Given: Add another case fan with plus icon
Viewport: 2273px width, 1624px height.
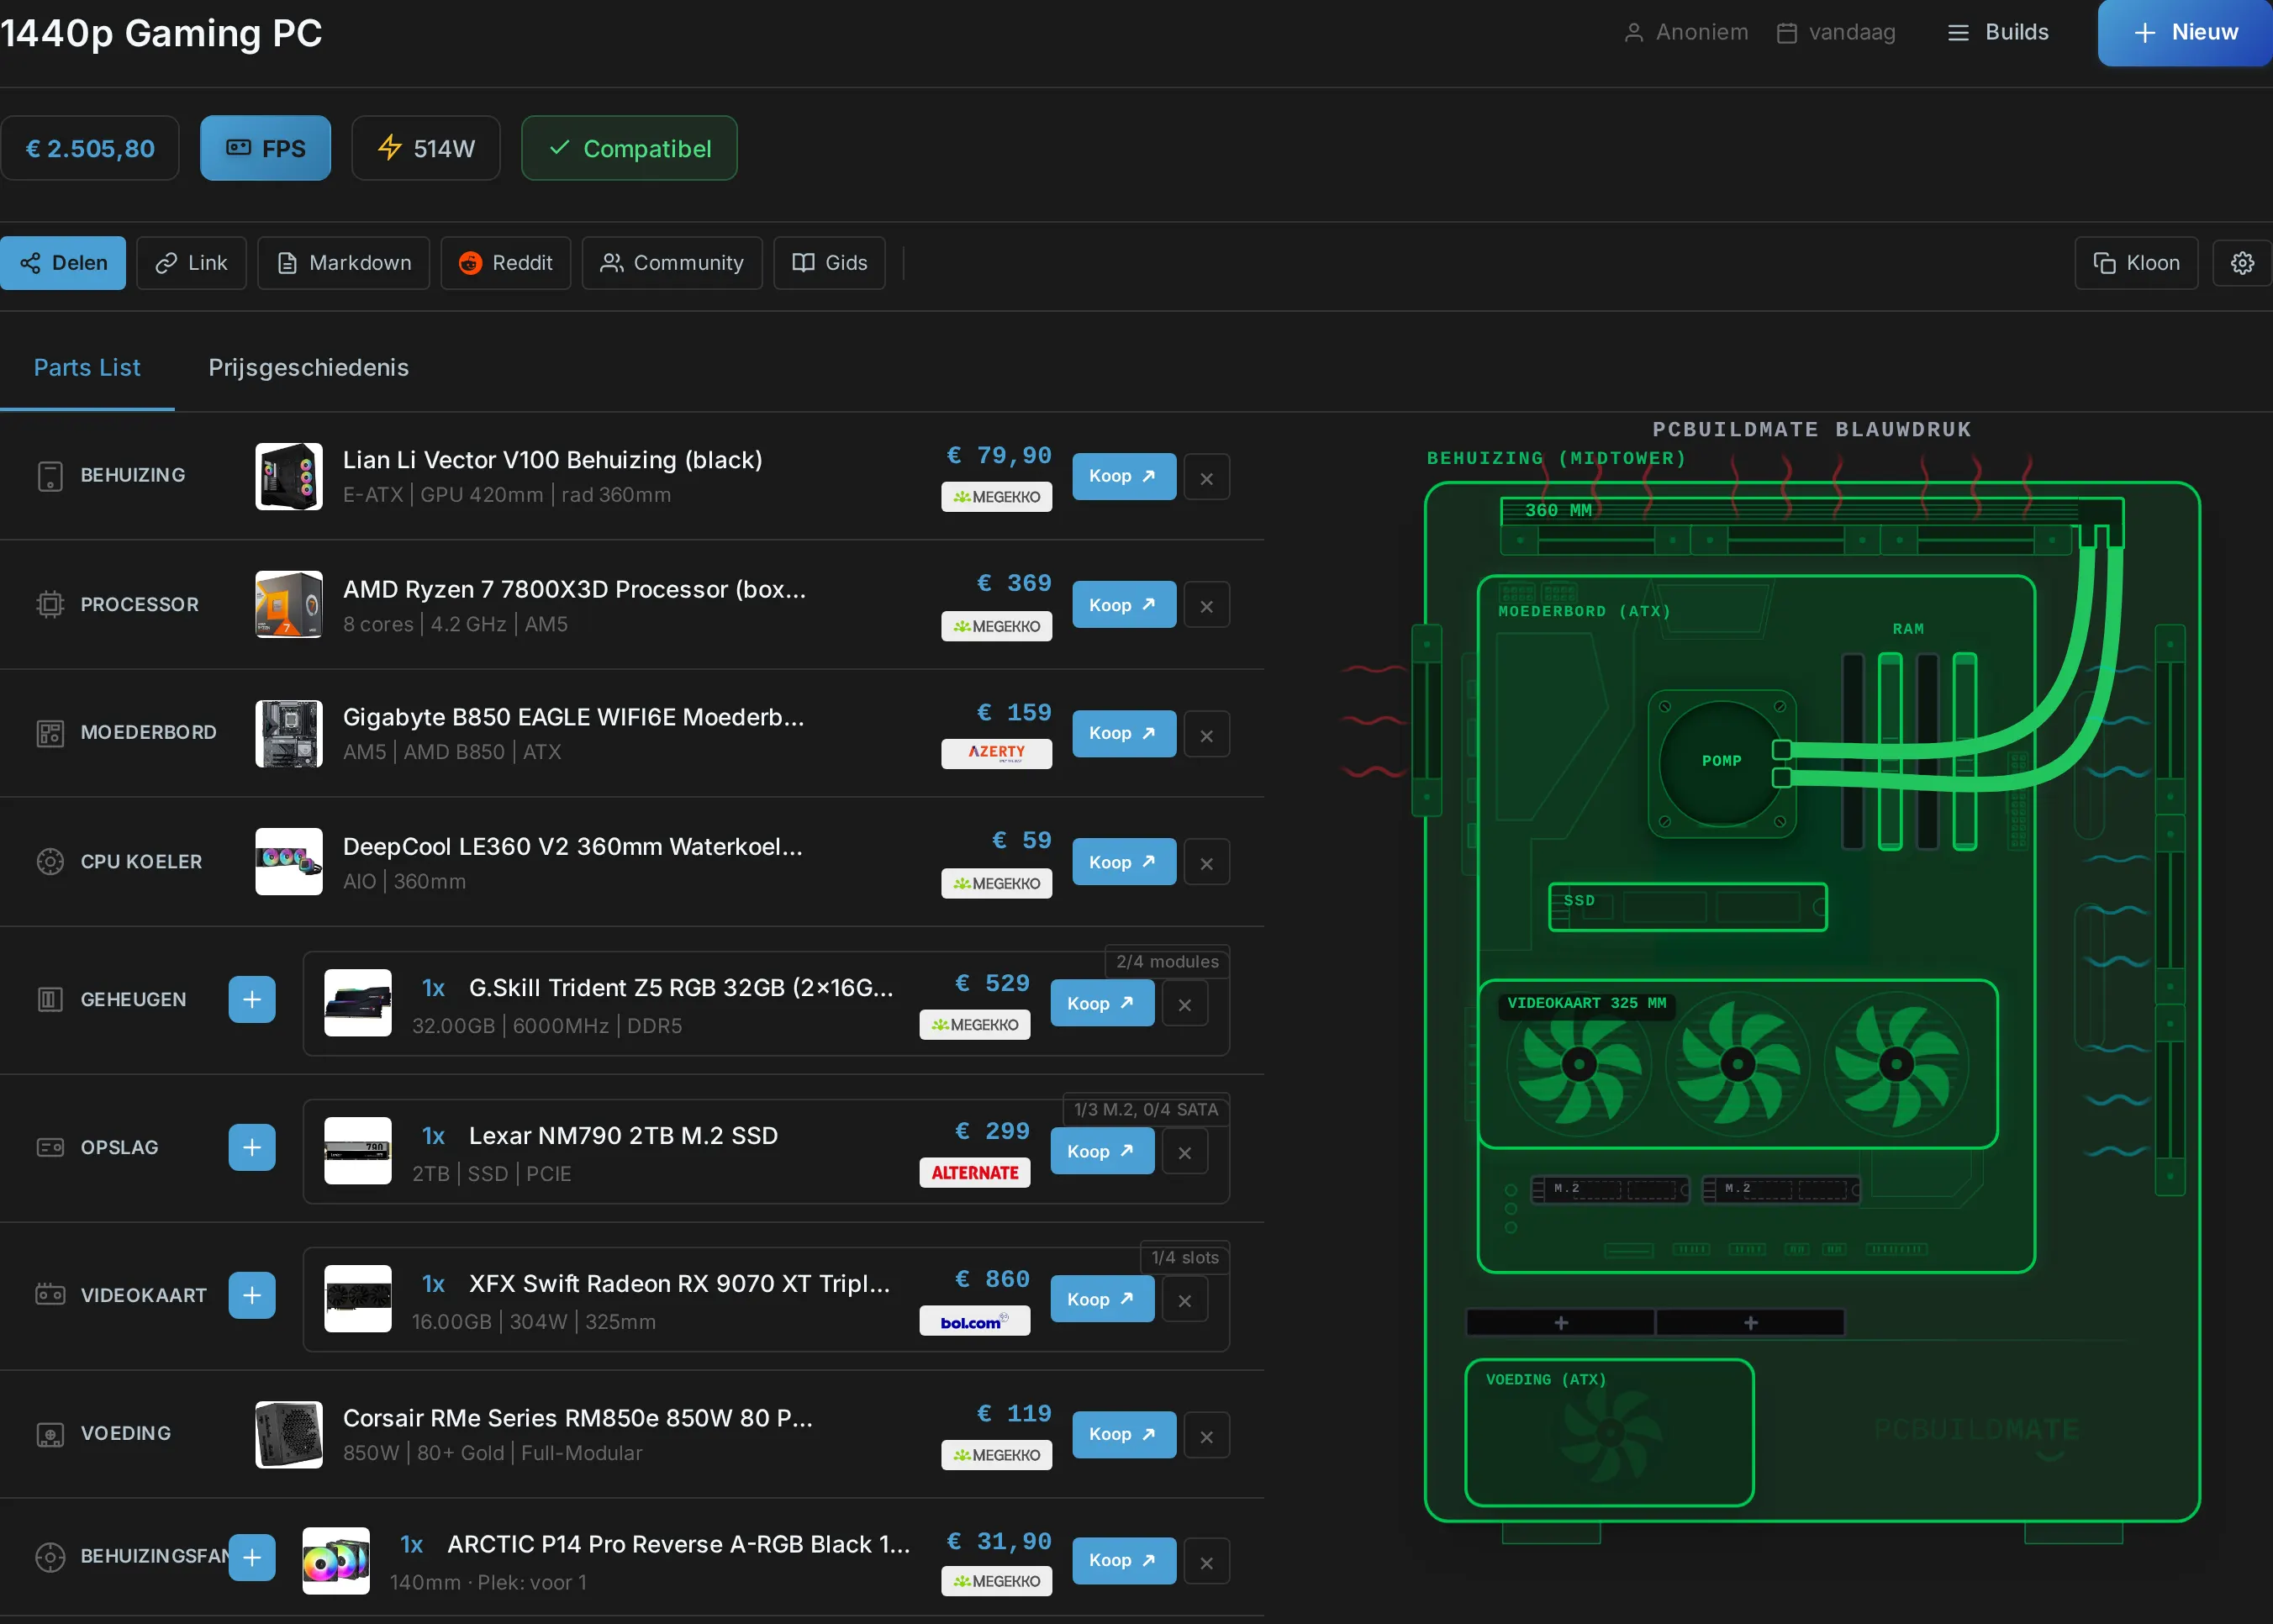Looking at the screenshot, I should pyautogui.click(x=252, y=1557).
